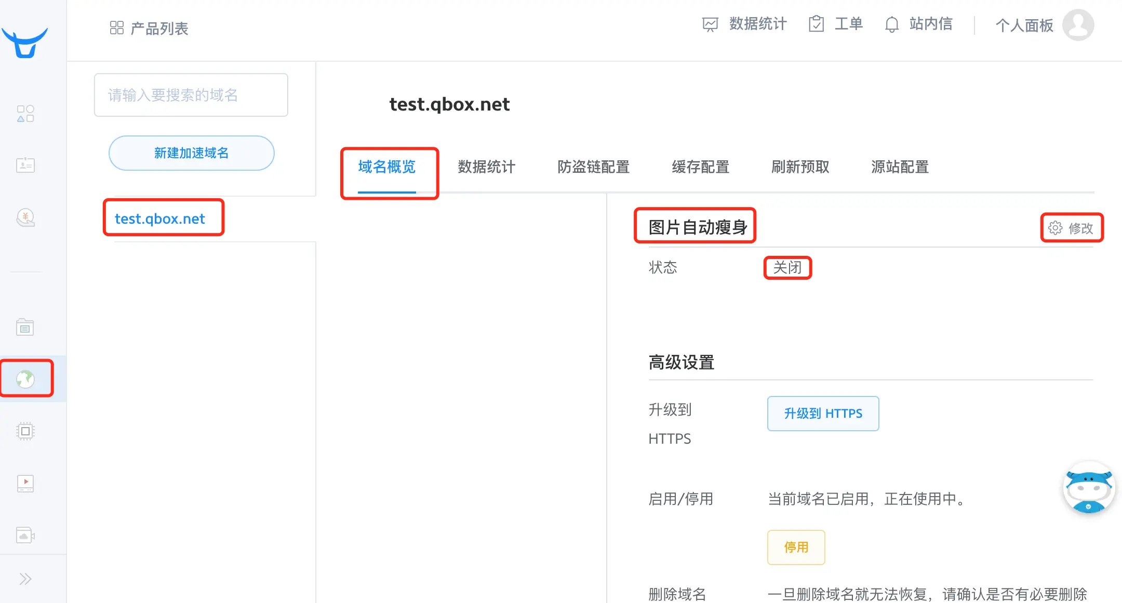
Task: Click the 升级到 HTTPS button
Action: [x=823, y=414]
